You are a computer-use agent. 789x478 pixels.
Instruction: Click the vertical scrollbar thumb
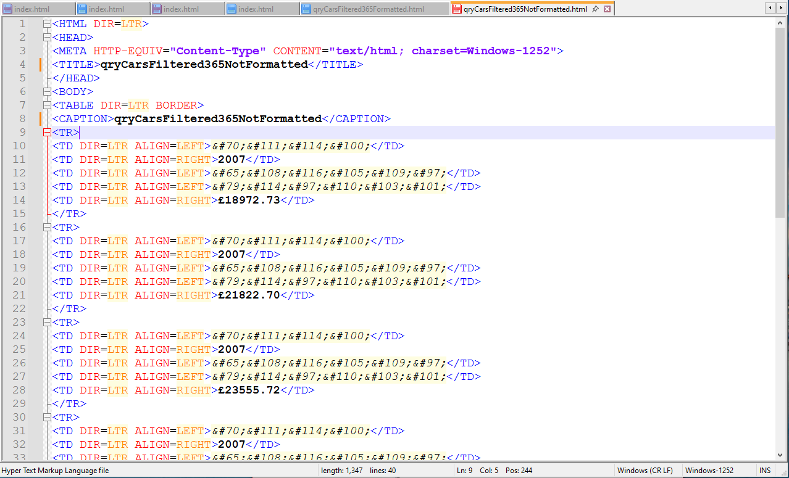tap(780, 122)
